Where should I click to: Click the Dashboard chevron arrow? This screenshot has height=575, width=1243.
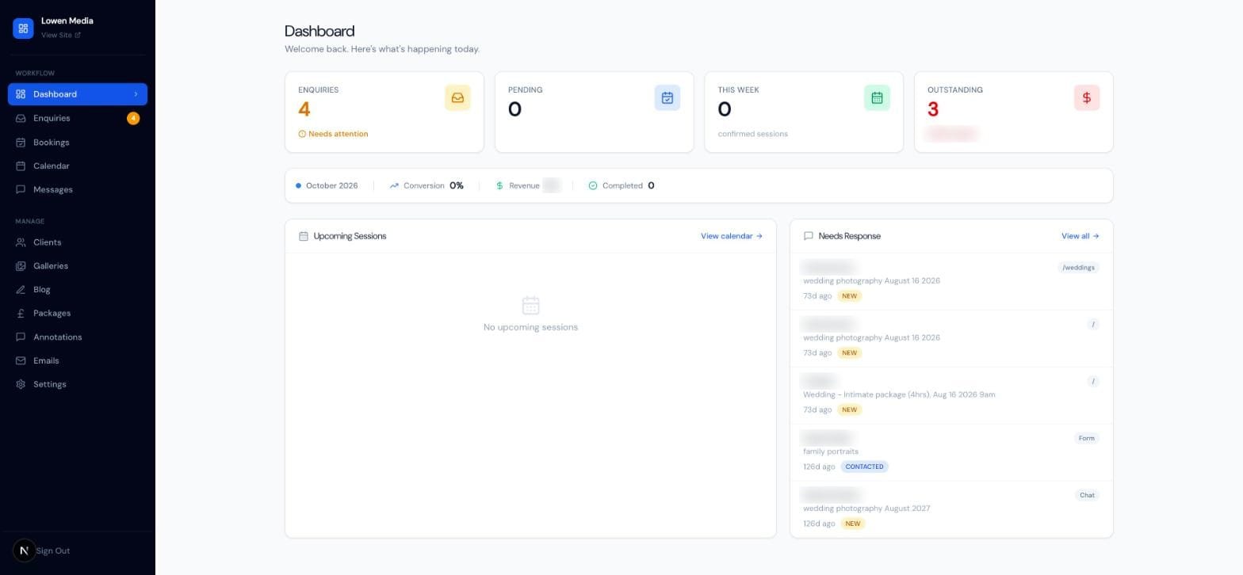click(136, 94)
